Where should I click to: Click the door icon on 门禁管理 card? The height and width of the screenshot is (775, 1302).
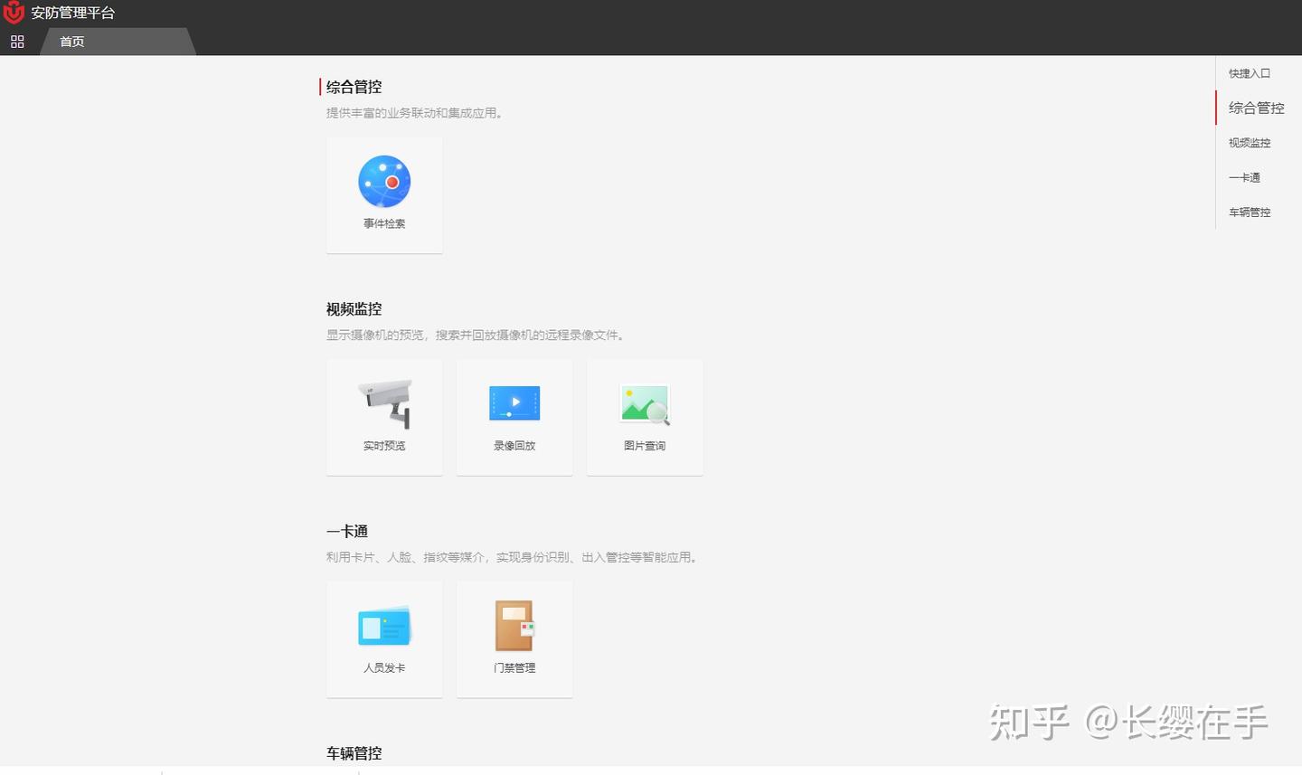[x=514, y=622]
